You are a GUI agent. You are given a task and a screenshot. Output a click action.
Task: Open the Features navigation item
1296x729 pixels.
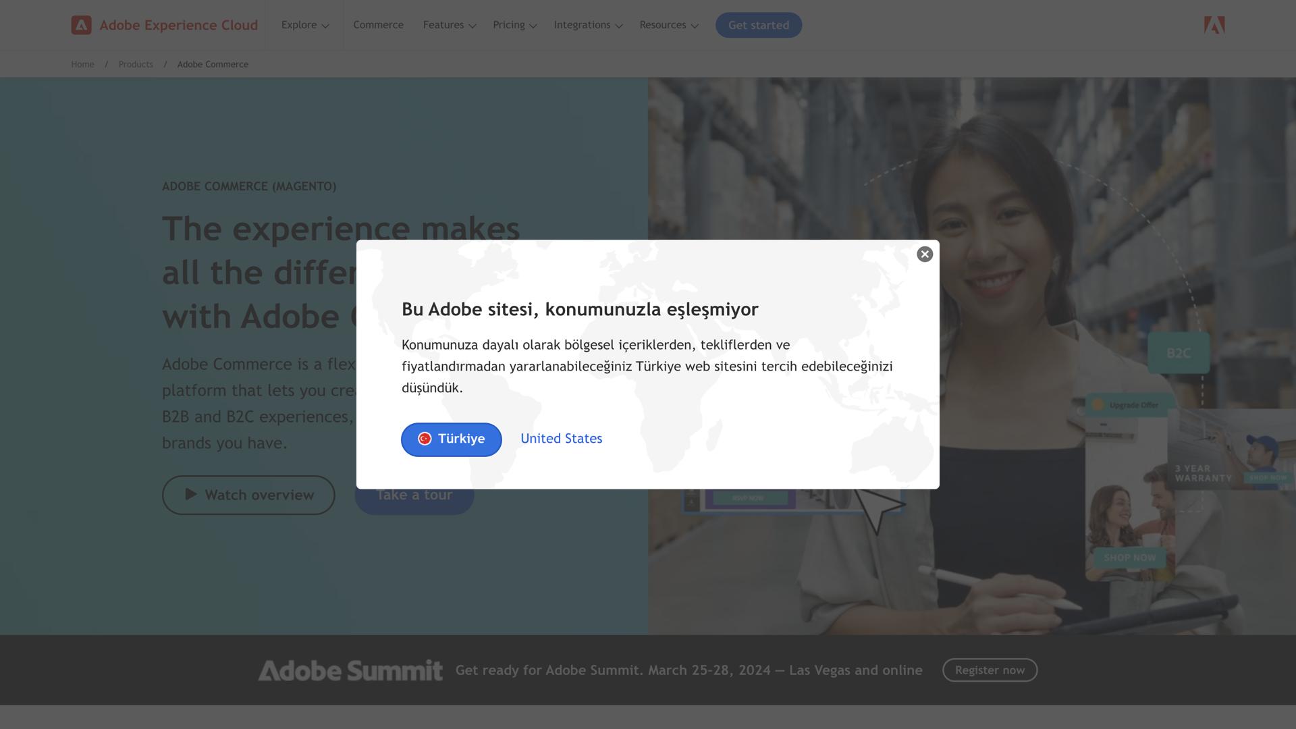449,25
